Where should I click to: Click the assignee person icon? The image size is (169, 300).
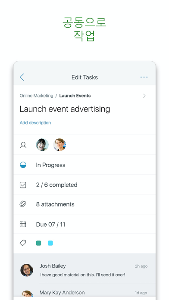pyautogui.click(x=23, y=145)
